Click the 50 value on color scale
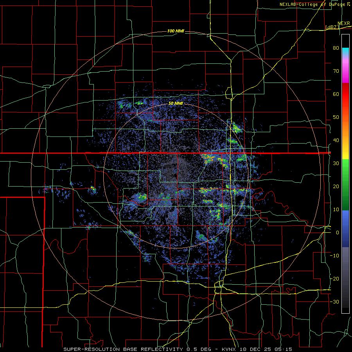Screen dimensions: 352x352 [336, 117]
